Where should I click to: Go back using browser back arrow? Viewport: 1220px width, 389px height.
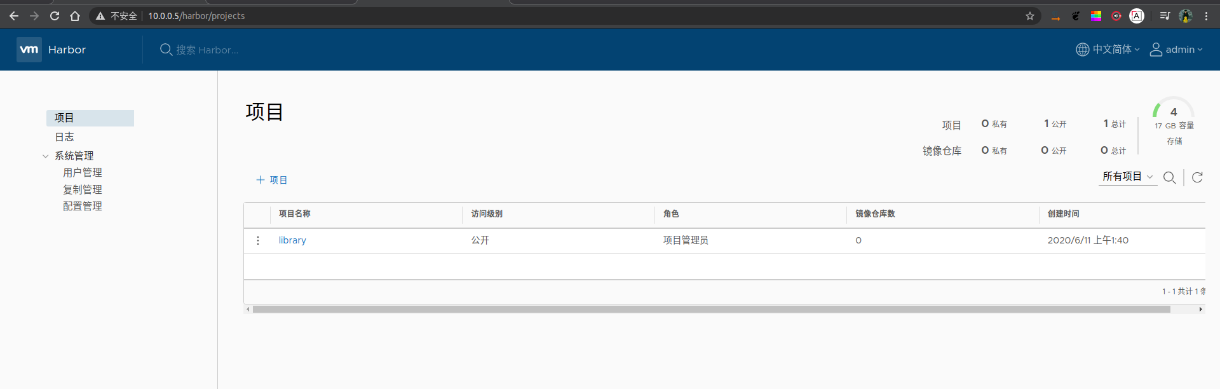(14, 16)
